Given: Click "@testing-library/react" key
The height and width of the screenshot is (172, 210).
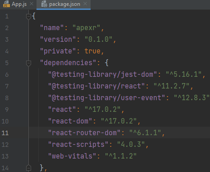Looking at the screenshot, I should [x=96, y=86].
